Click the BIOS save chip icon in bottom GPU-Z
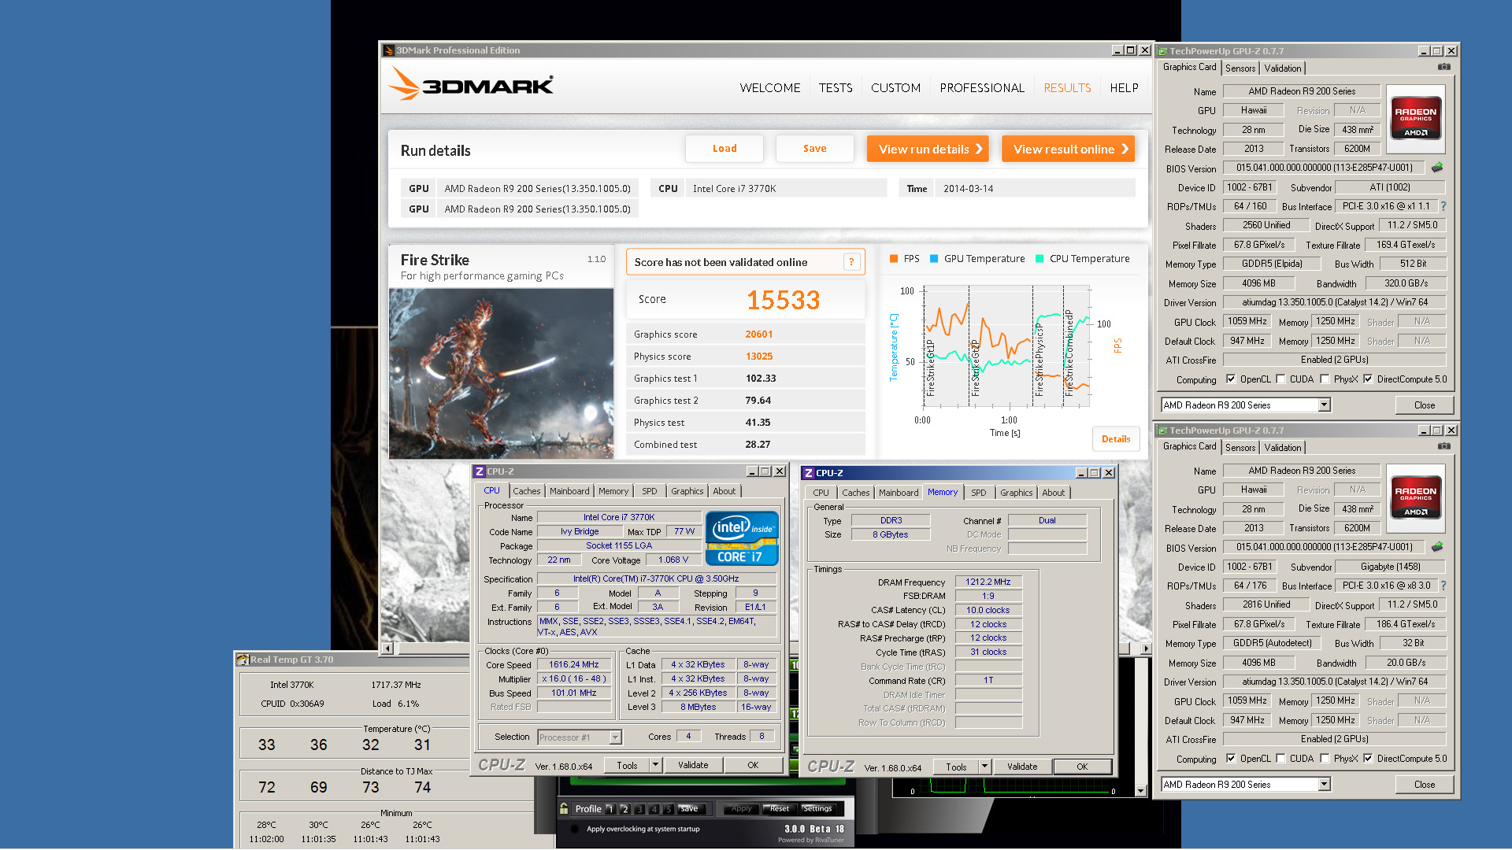Screen dimensions: 1512x850 coord(1437,547)
